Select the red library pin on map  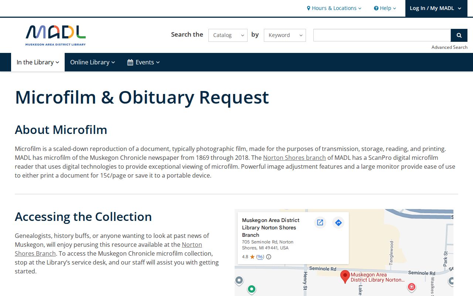pyautogui.click(x=345, y=277)
